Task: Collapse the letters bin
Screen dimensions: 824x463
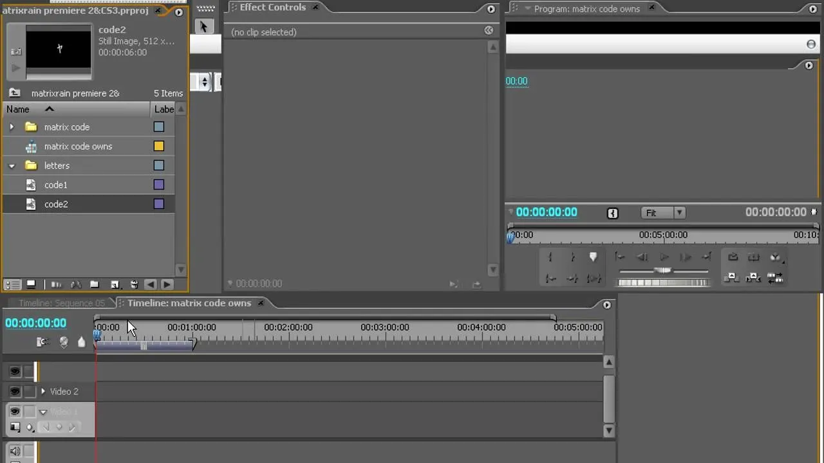Action: pos(12,166)
